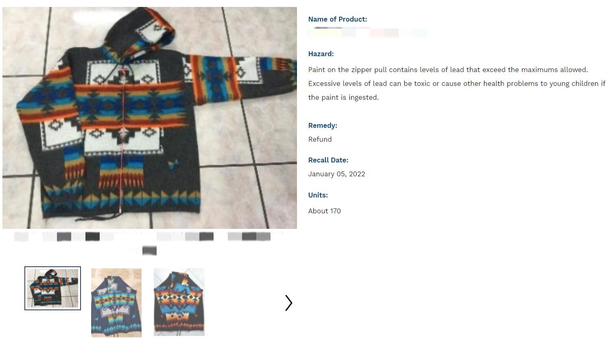
Task: Click the 'Refund' remedy value
Action: pyautogui.click(x=320, y=139)
